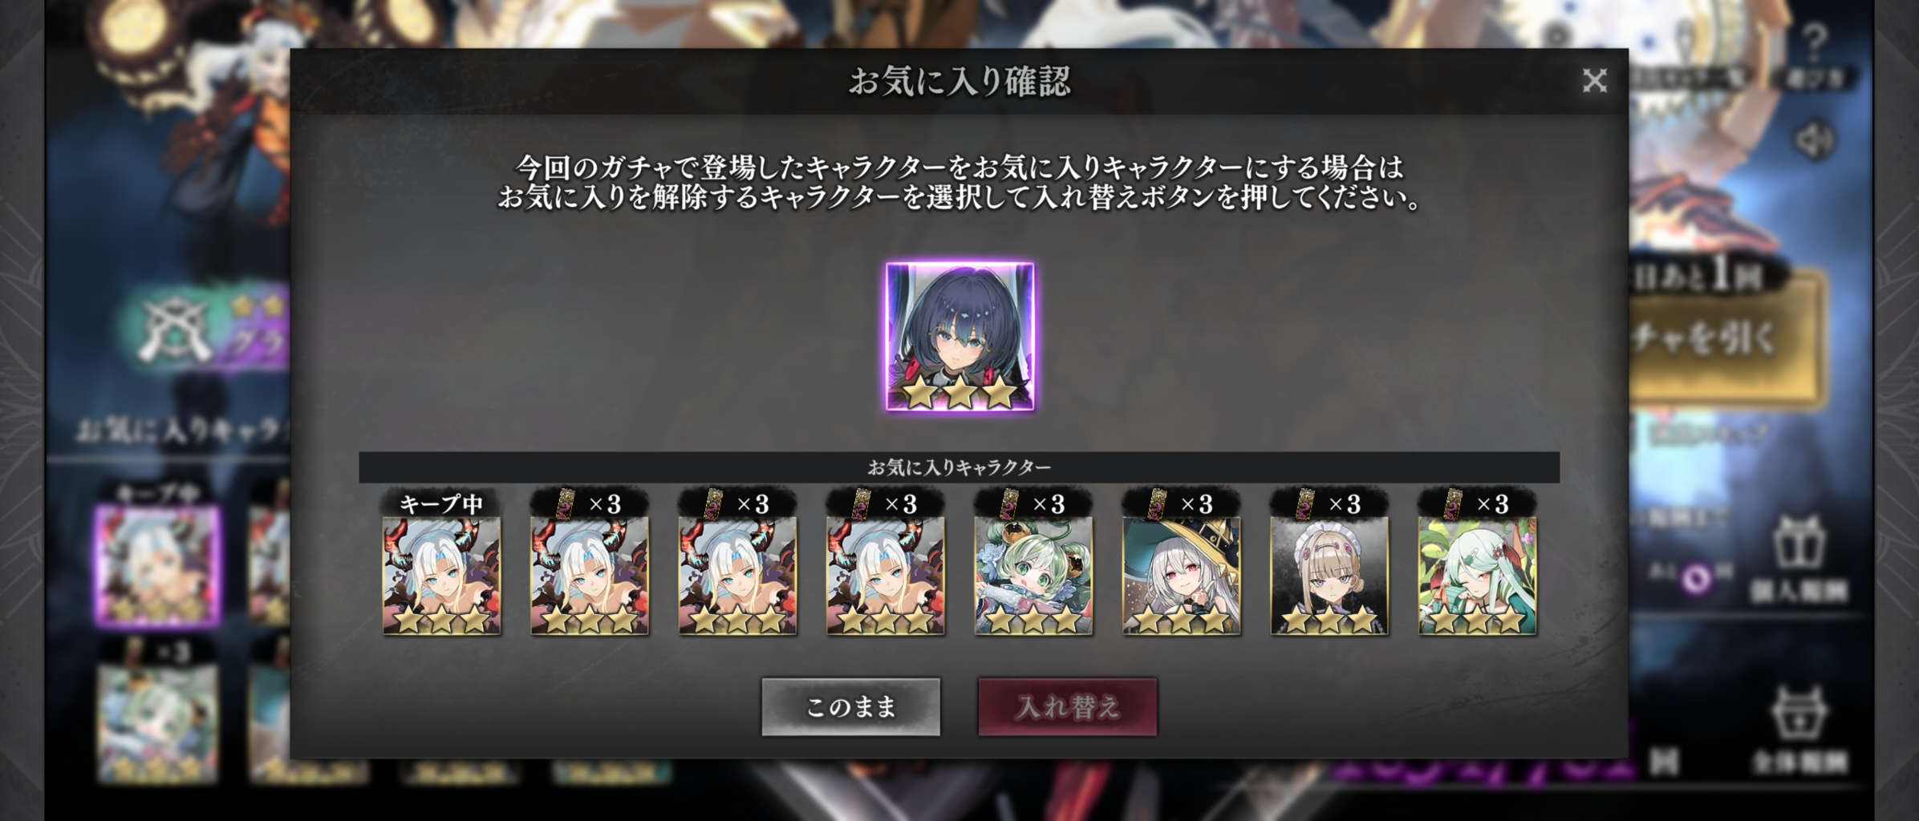Close the お気に入り確認 dialog with X

pyautogui.click(x=1594, y=80)
